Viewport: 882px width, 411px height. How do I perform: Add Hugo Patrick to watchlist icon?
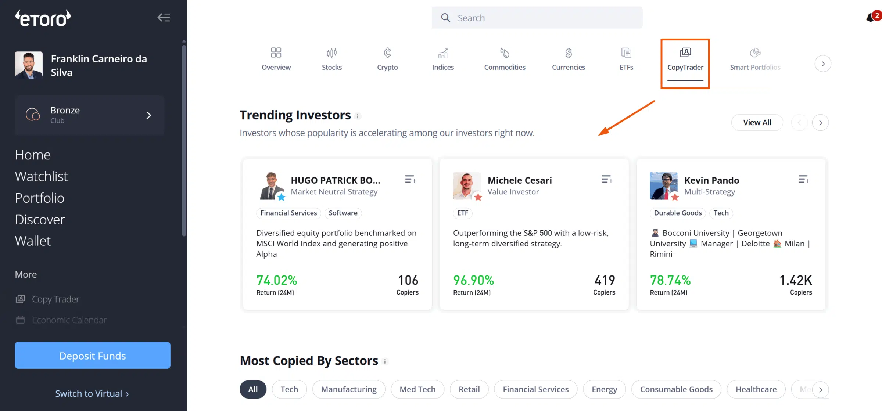tap(410, 180)
